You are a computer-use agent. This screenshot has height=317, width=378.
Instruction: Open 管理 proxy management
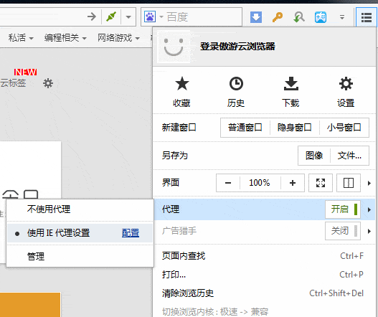click(x=80, y=256)
